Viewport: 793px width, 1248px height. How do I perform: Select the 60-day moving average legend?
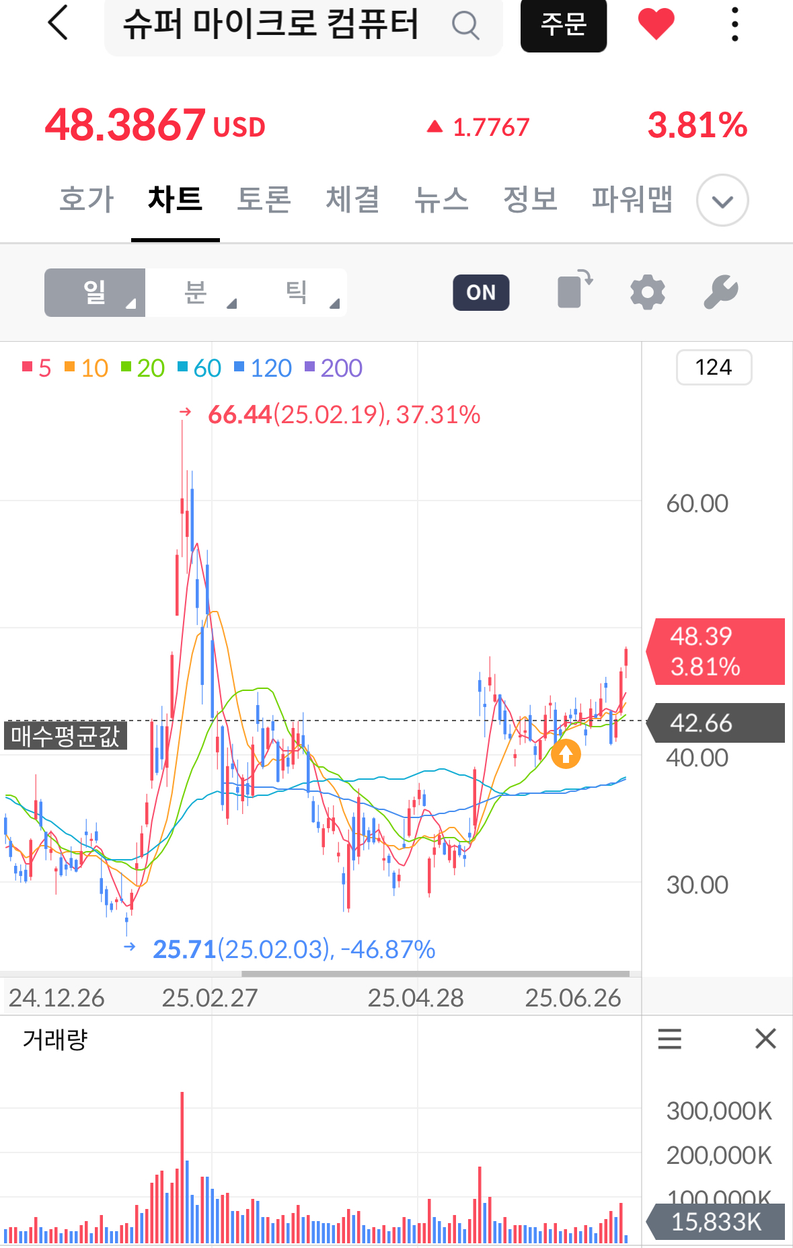[x=200, y=368]
